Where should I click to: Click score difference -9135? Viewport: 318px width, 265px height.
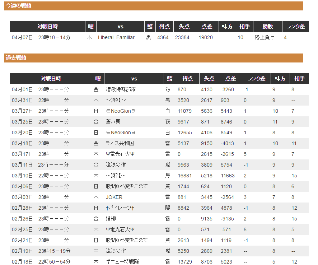coord(227,219)
